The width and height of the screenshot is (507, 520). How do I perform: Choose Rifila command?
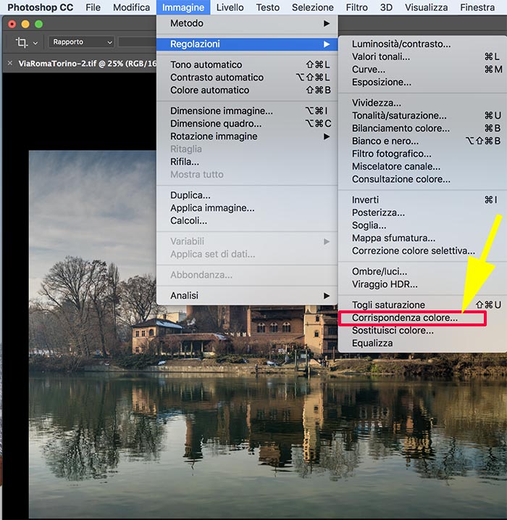coord(247,162)
